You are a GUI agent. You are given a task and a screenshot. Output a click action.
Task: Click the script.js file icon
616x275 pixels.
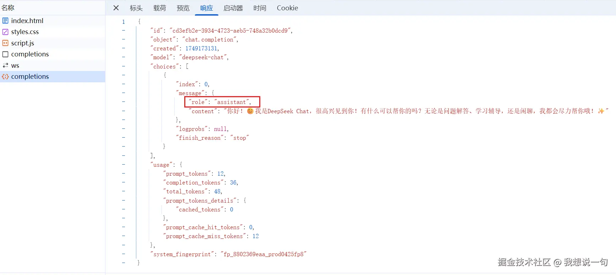pyautogui.click(x=5, y=43)
